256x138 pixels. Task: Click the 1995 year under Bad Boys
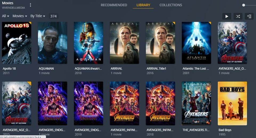point(222,135)
